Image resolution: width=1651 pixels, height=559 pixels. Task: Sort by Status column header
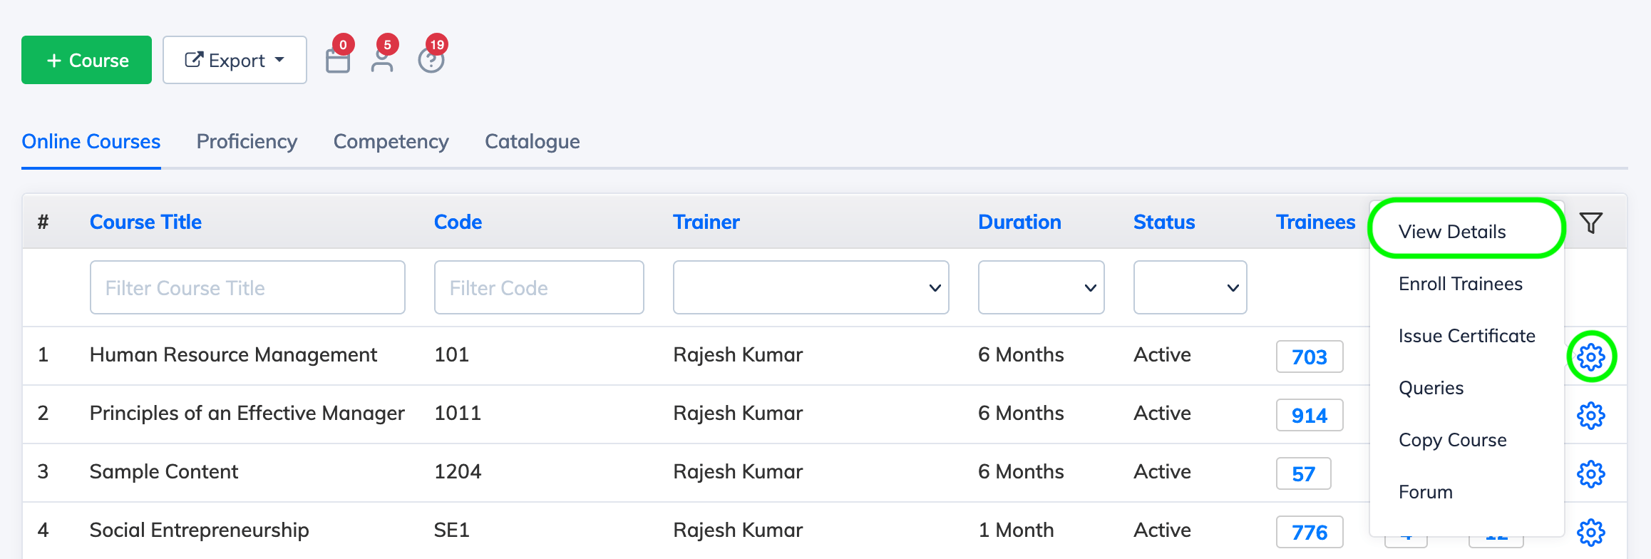tap(1164, 222)
